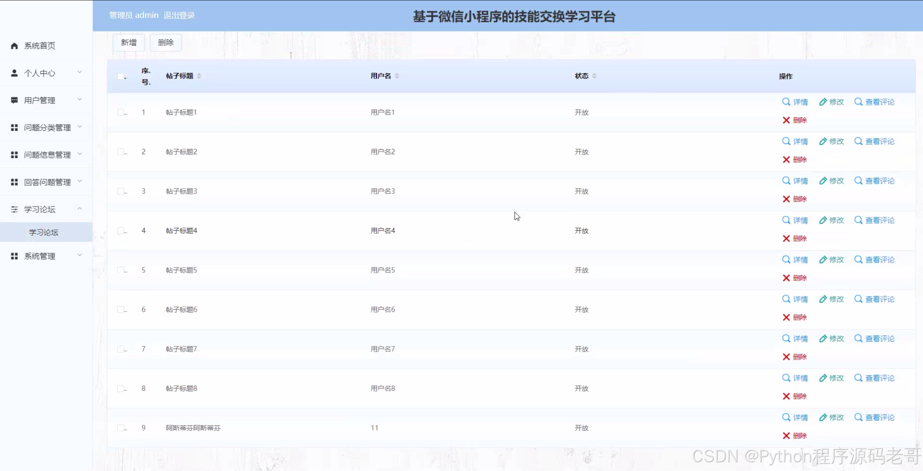Click the 查看评论 magnifier icon in row 4
The width and height of the screenshot is (923, 471).
(858, 220)
